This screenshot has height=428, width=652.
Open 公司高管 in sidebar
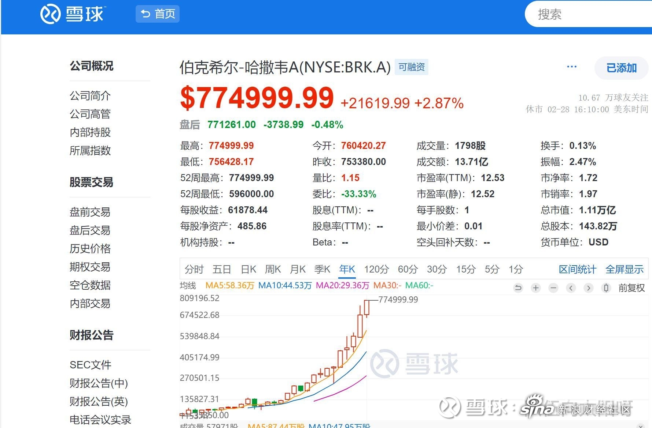[90, 114]
